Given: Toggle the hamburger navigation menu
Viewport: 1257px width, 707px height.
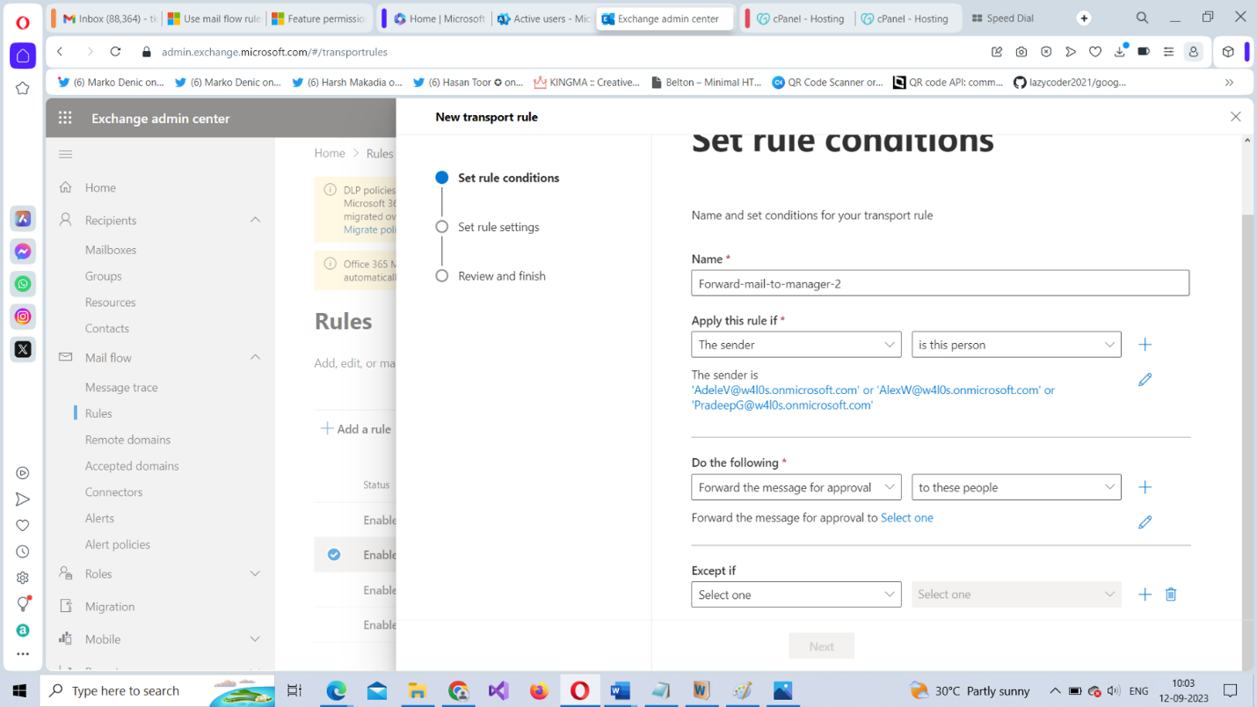Looking at the screenshot, I should pos(65,155).
